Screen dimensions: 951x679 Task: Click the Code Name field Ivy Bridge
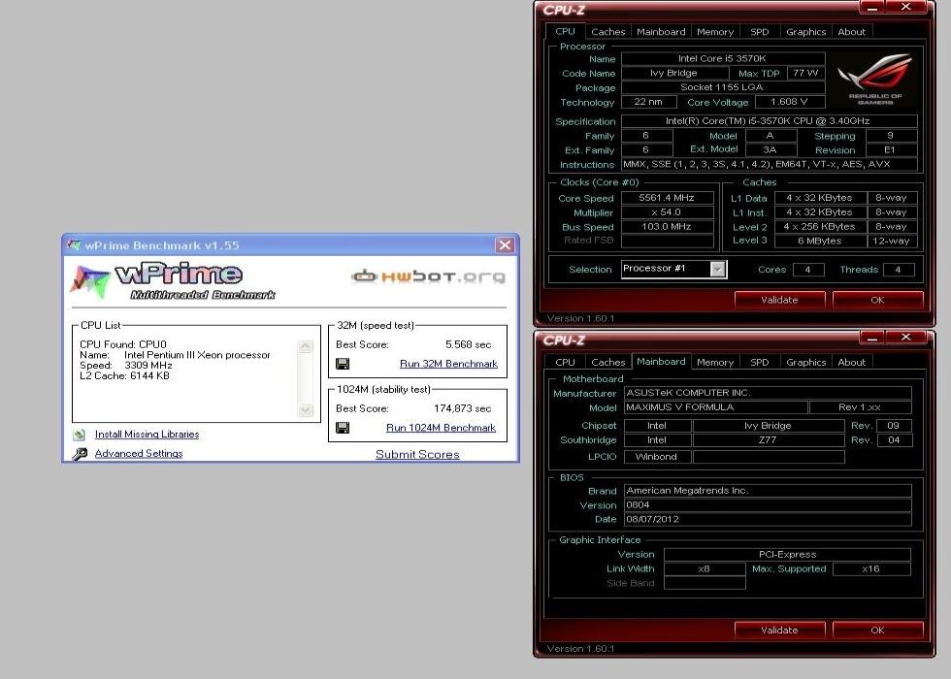(x=674, y=73)
